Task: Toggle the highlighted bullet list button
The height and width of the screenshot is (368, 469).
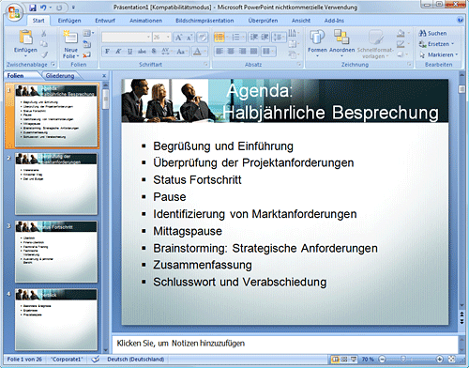Action: (x=219, y=38)
